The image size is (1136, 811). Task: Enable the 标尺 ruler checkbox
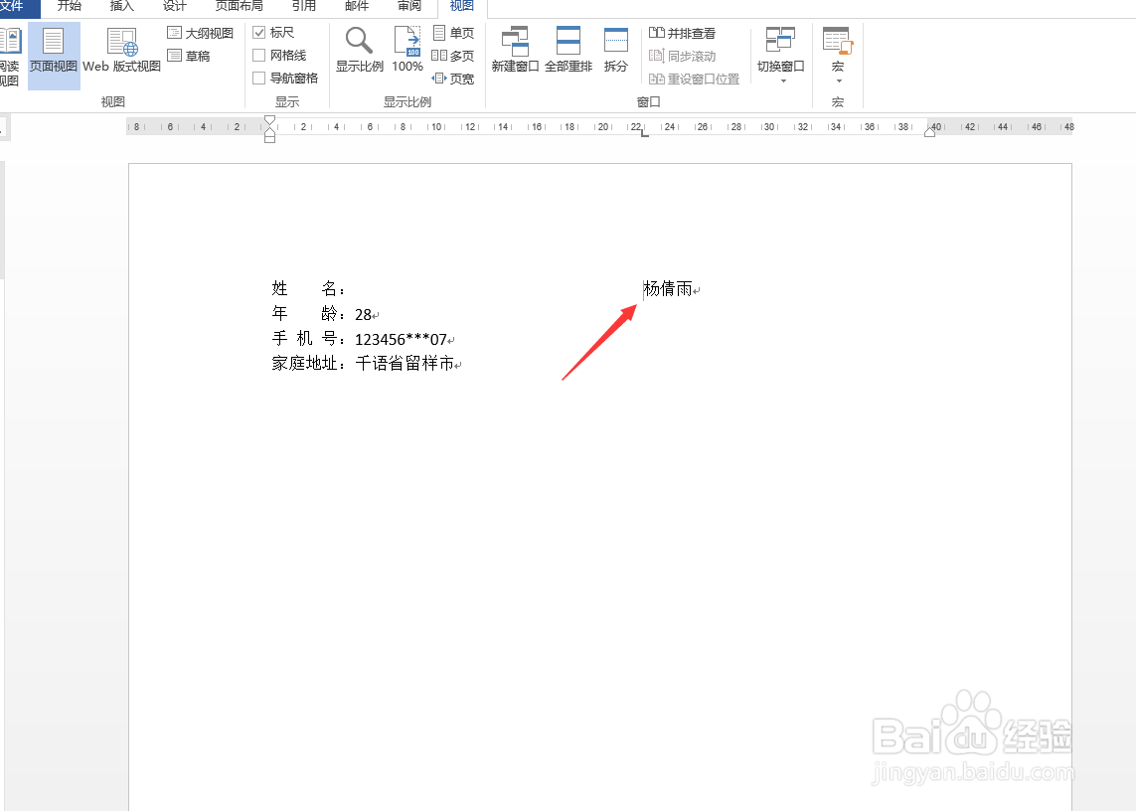click(259, 32)
